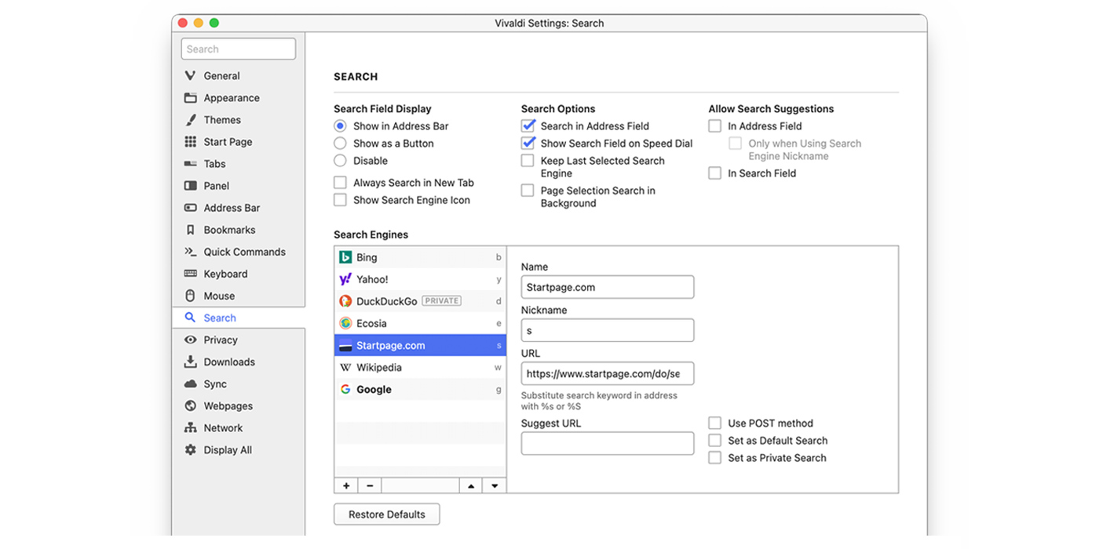This screenshot has height=549, width=1099.
Task: Click the Restore Defaults button
Action: coord(387,514)
